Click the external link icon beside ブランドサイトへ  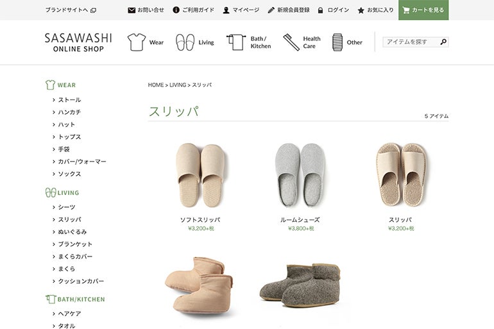(93, 10)
